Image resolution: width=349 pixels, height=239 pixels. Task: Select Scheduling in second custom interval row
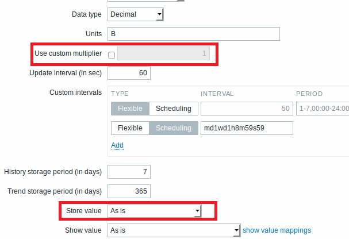[x=174, y=128]
